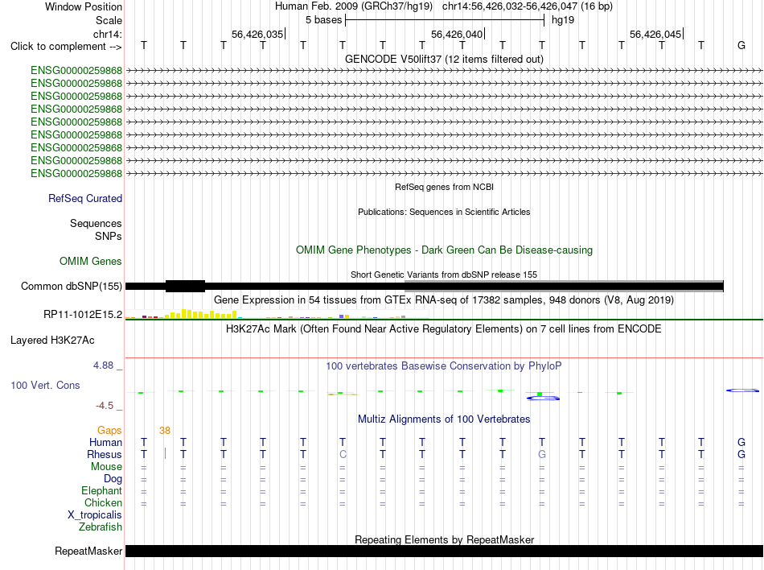Click the OMIM Genes track label
This screenshot has width=764, height=570.
[x=91, y=262]
